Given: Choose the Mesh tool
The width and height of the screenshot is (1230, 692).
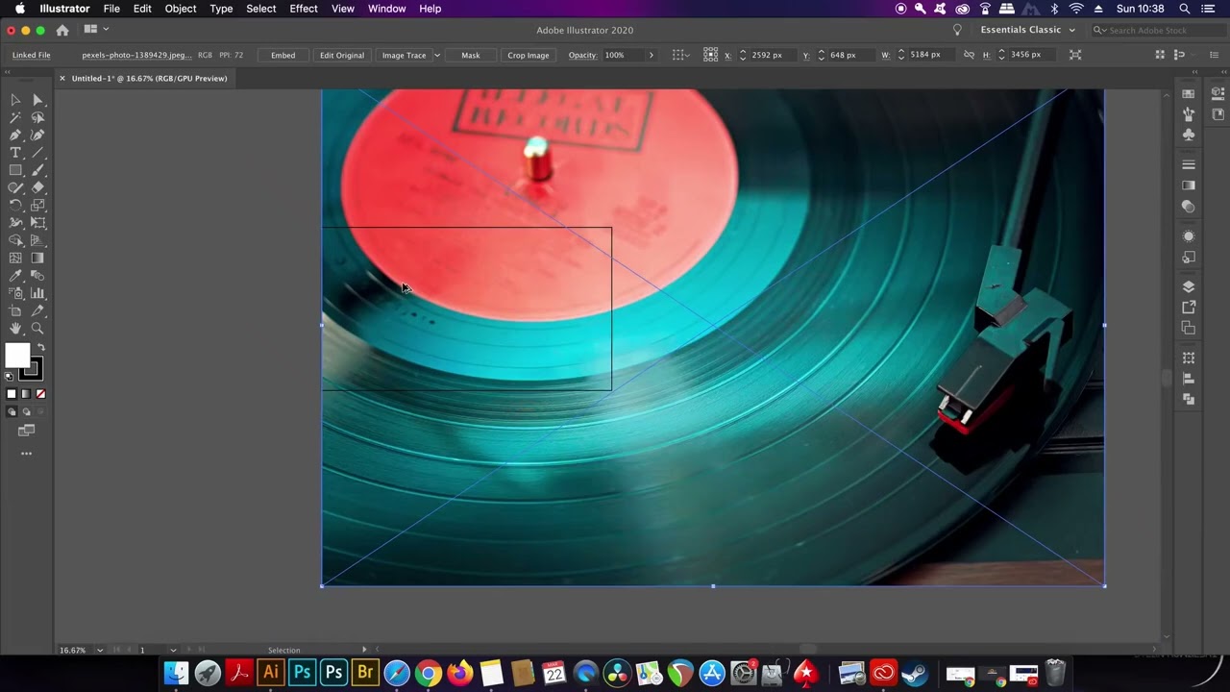Looking at the screenshot, I should 15,258.
